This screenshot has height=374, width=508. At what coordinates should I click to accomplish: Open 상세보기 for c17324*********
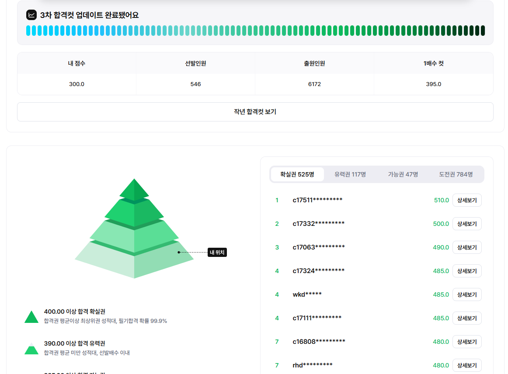(467, 271)
